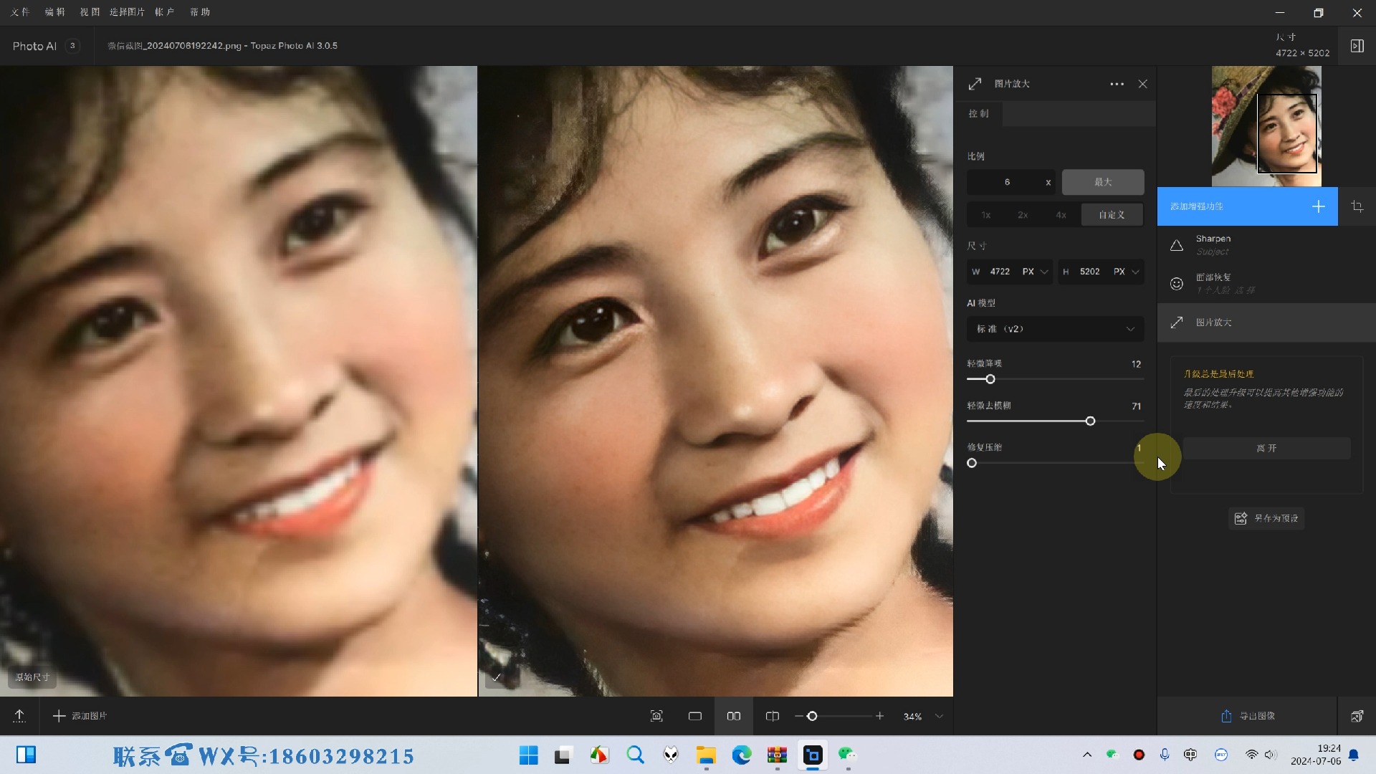This screenshot has height=774, width=1376.
Task: Click the Sharpen tool icon
Action: coord(1177,245)
